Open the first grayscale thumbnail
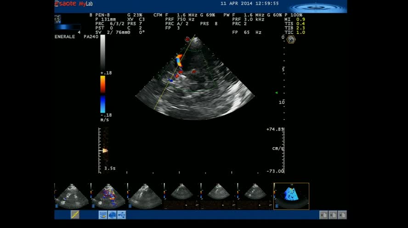 pos(72,196)
